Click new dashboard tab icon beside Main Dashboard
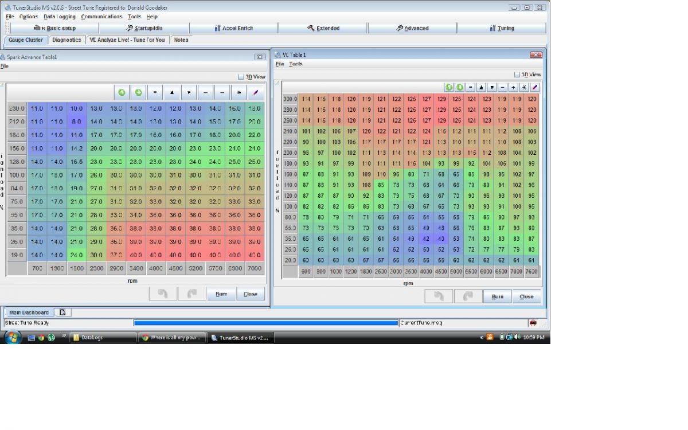688x430 pixels. [x=62, y=312]
